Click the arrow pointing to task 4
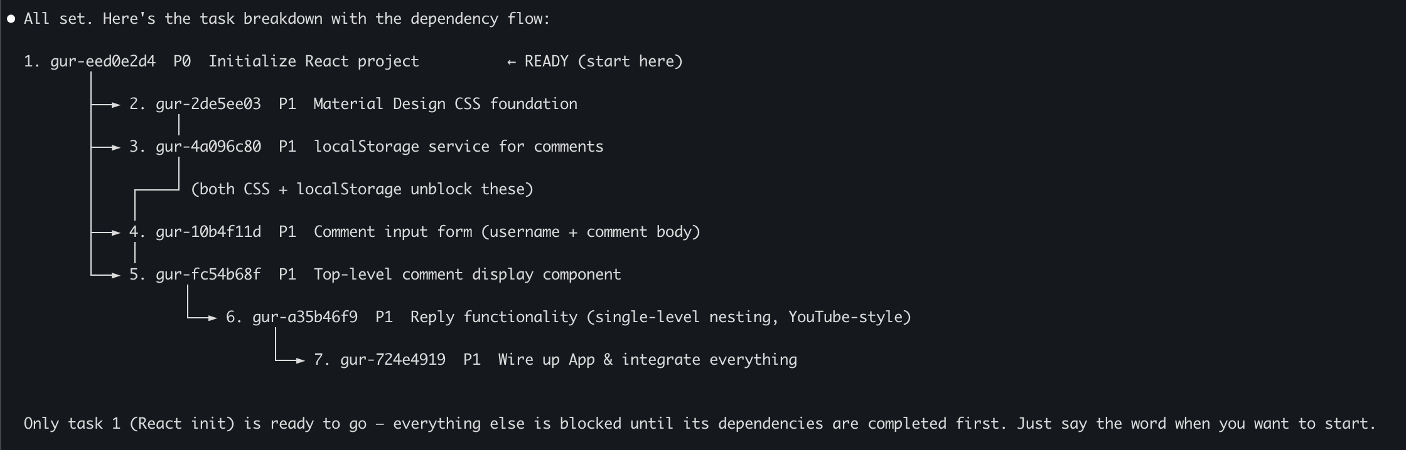The image size is (1406, 450). pyautogui.click(x=115, y=233)
